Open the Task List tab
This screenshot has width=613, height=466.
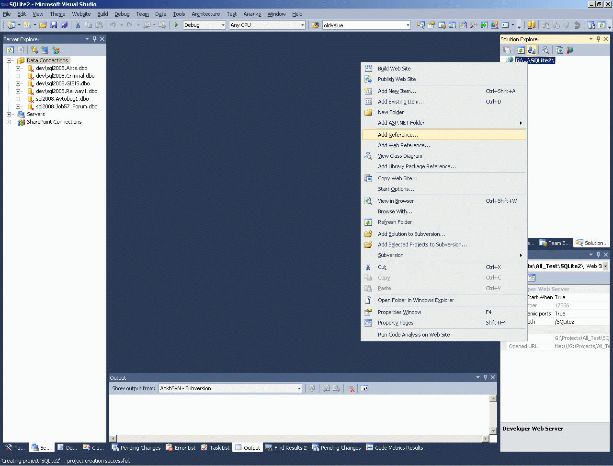tap(216, 448)
